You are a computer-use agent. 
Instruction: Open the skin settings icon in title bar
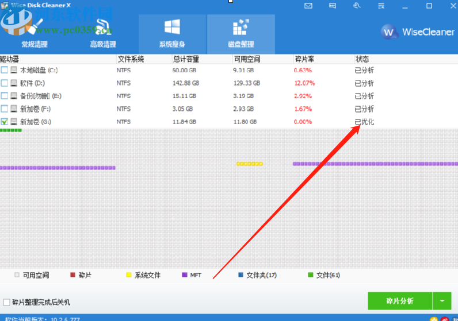[357, 6]
